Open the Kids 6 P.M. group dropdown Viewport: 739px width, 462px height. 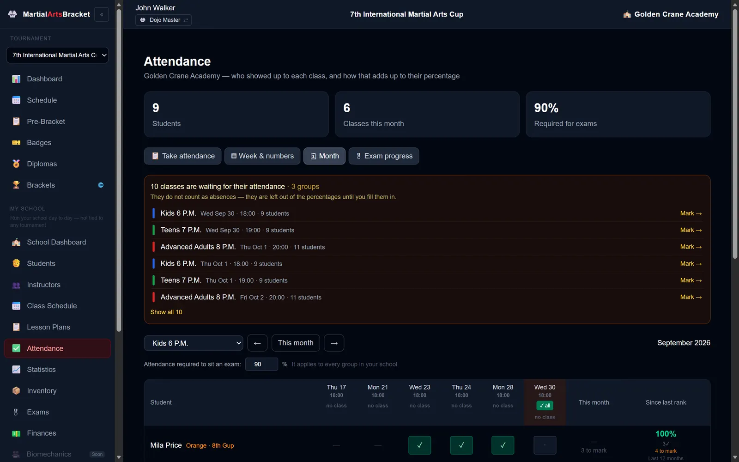pos(194,343)
